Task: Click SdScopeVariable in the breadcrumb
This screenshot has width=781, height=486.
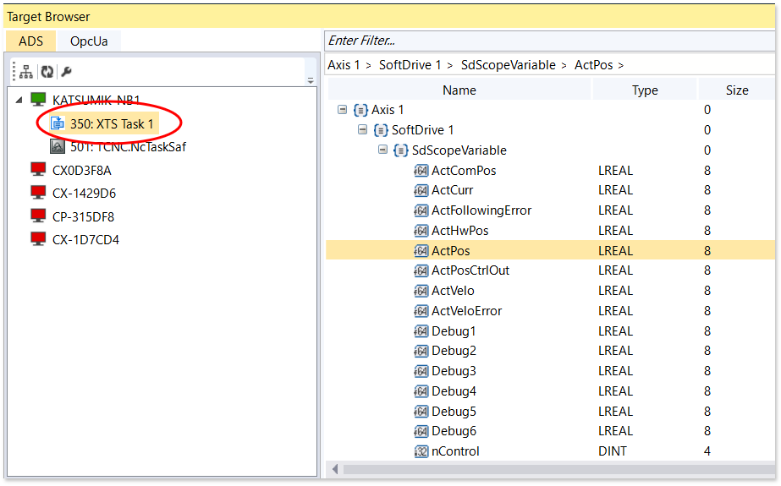Action: 508,65
